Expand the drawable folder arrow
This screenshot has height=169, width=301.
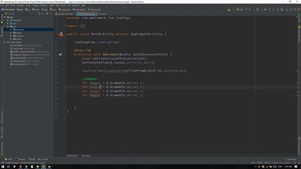[x=11, y=30]
